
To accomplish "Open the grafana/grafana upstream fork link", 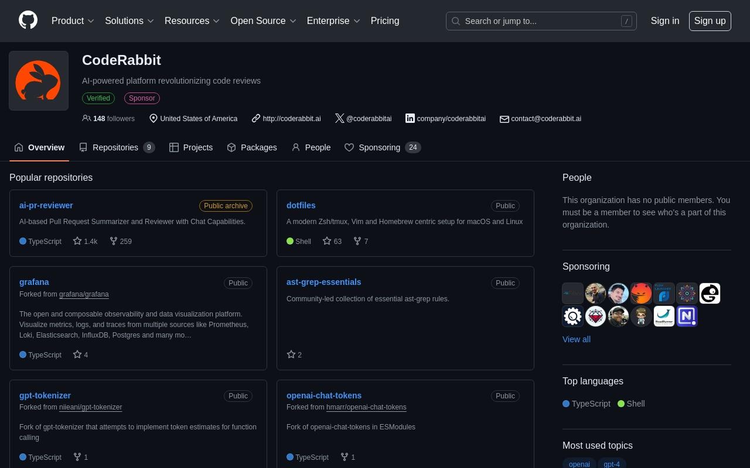I will 84,294.
